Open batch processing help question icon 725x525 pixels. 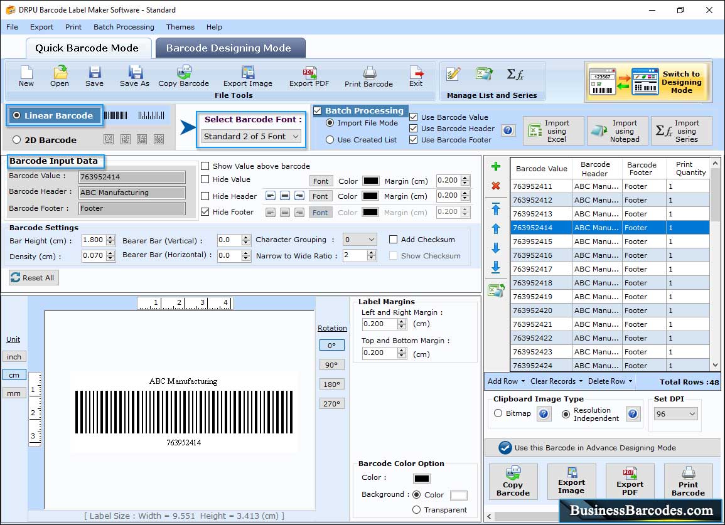(x=508, y=130)
